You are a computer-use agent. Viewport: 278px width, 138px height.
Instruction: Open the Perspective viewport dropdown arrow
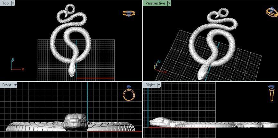pos(169,3)
